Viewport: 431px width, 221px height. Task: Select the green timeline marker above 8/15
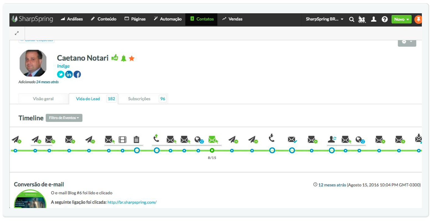(x=212, y=151)
